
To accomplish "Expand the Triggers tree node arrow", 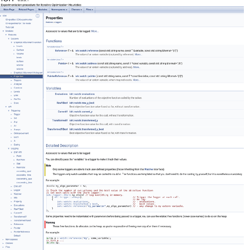I will (x=12, y=80).
